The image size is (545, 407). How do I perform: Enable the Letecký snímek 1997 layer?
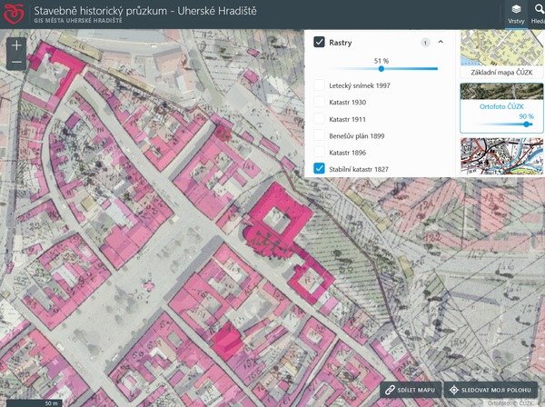coord(319,85)
